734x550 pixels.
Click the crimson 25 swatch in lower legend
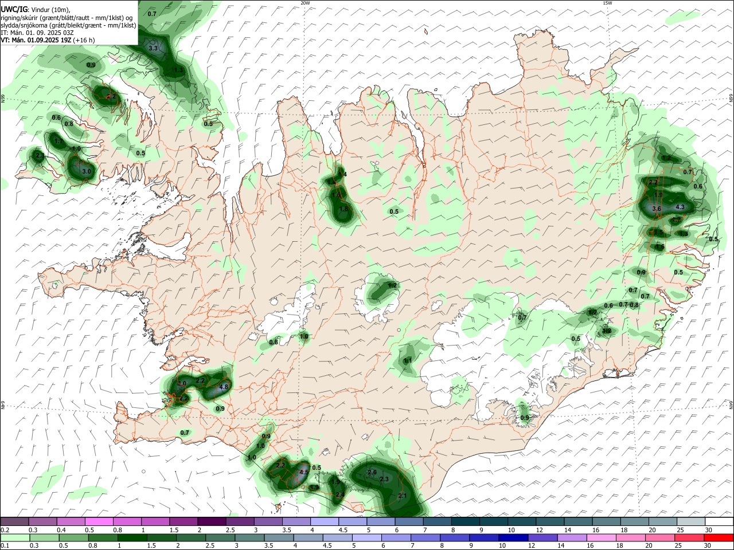[x=689, y=538]
